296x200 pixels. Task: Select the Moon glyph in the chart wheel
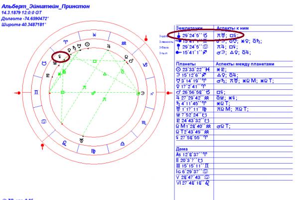click(x=143, y=93)
